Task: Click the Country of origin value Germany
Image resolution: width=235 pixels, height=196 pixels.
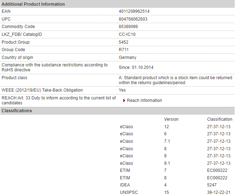Action: pos(127,58)
